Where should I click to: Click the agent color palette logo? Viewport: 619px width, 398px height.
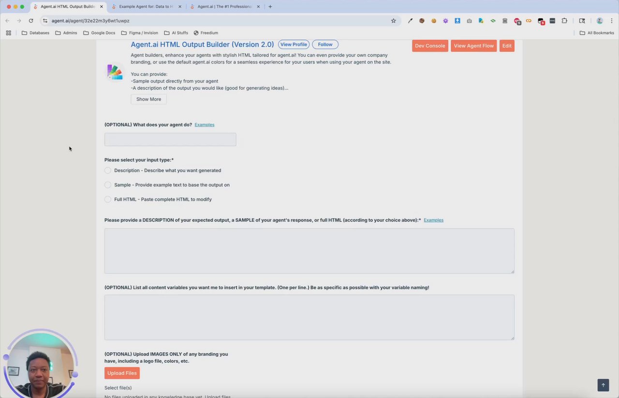pos(115,72)
